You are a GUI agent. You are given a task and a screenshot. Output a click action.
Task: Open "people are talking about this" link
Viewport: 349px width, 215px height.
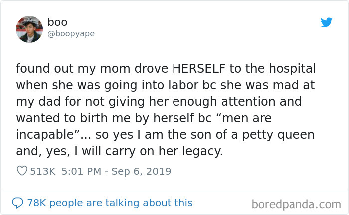click(121, 203)
